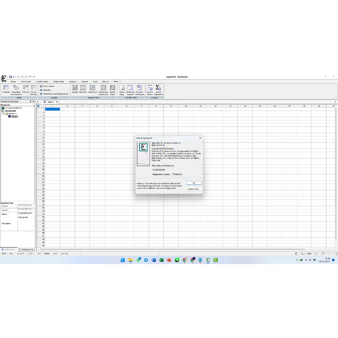This screenshot has height=338, width=338.
Task: Open the Gallery and Templates bottom tab
Action: point(9,250)
